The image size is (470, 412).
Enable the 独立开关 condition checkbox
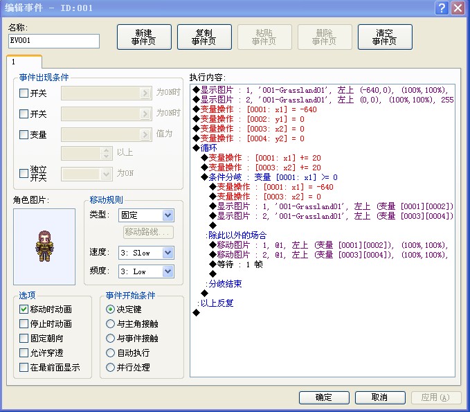coord(24,173)
